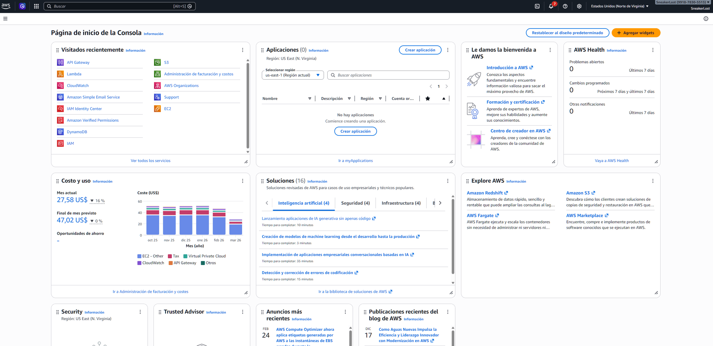Open the Costo y uso widget options menu
This screenshot has width=713, height=346.
click(x=243, y=181)
